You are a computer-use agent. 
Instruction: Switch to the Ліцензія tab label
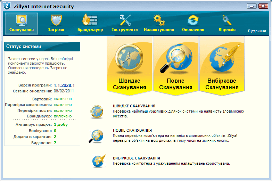pyautogui.click(x=227, y=30)
